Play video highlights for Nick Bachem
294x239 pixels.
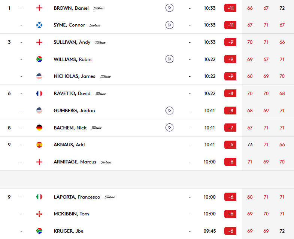[x=169, y=128]
